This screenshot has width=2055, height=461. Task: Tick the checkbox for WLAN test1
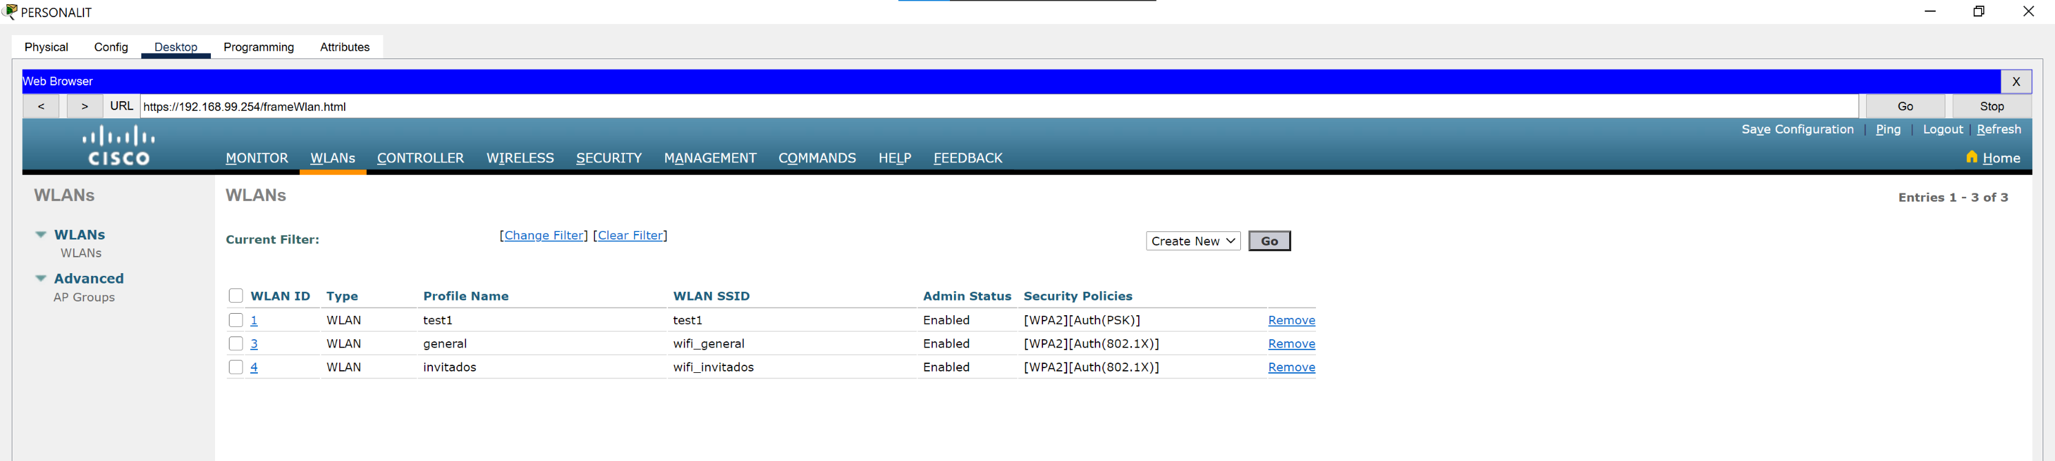click(235, 320)
